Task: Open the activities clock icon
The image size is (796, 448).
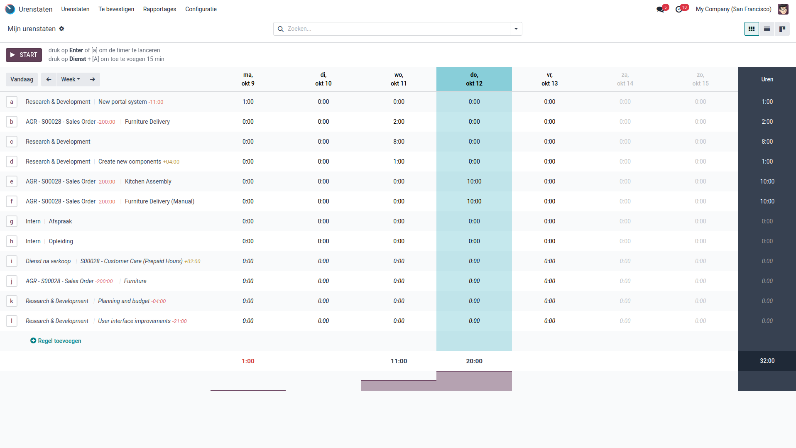Action: click(x=679, y=8)
